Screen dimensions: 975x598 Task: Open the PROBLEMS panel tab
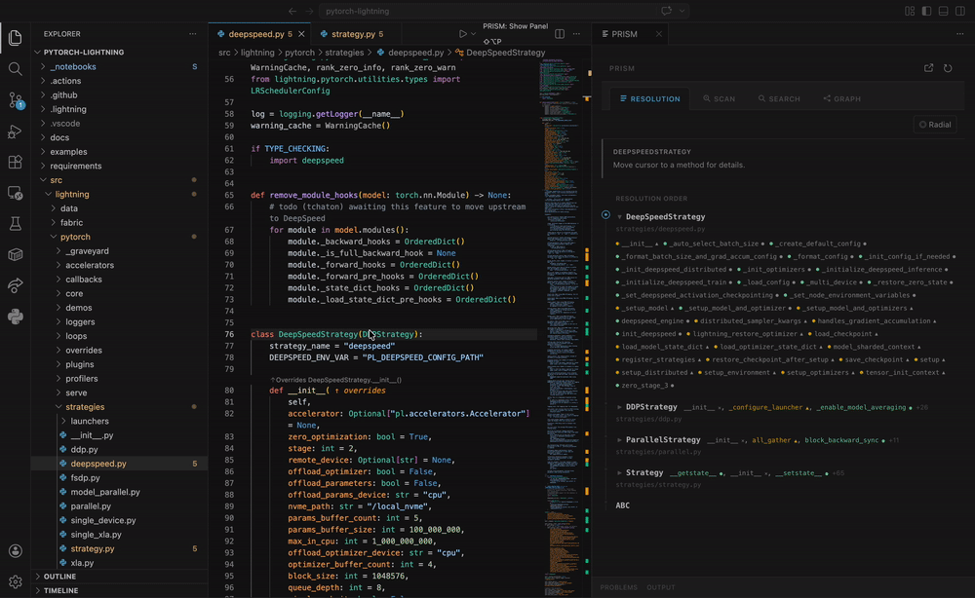point(619,587)
